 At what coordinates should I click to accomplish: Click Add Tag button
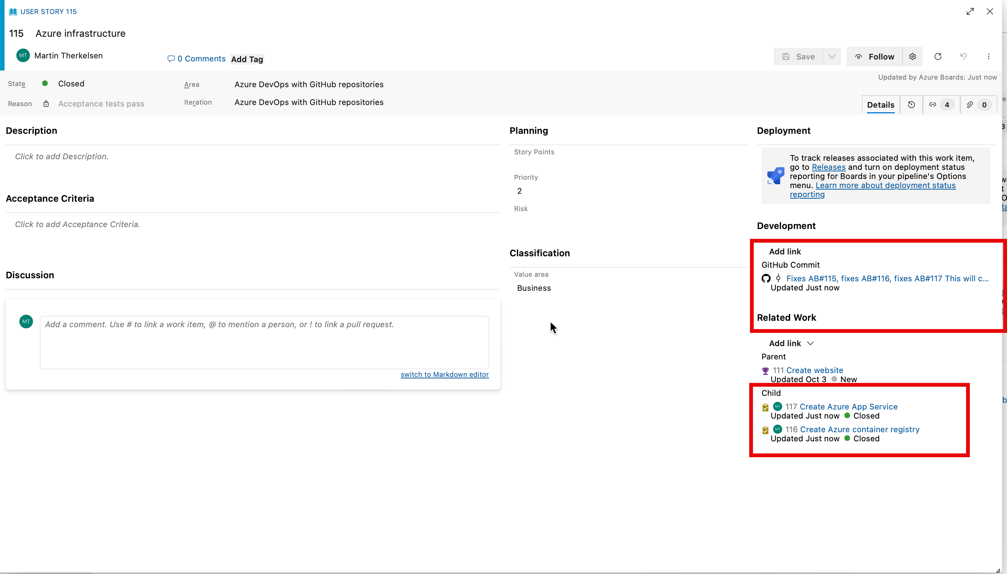(247, 59)
